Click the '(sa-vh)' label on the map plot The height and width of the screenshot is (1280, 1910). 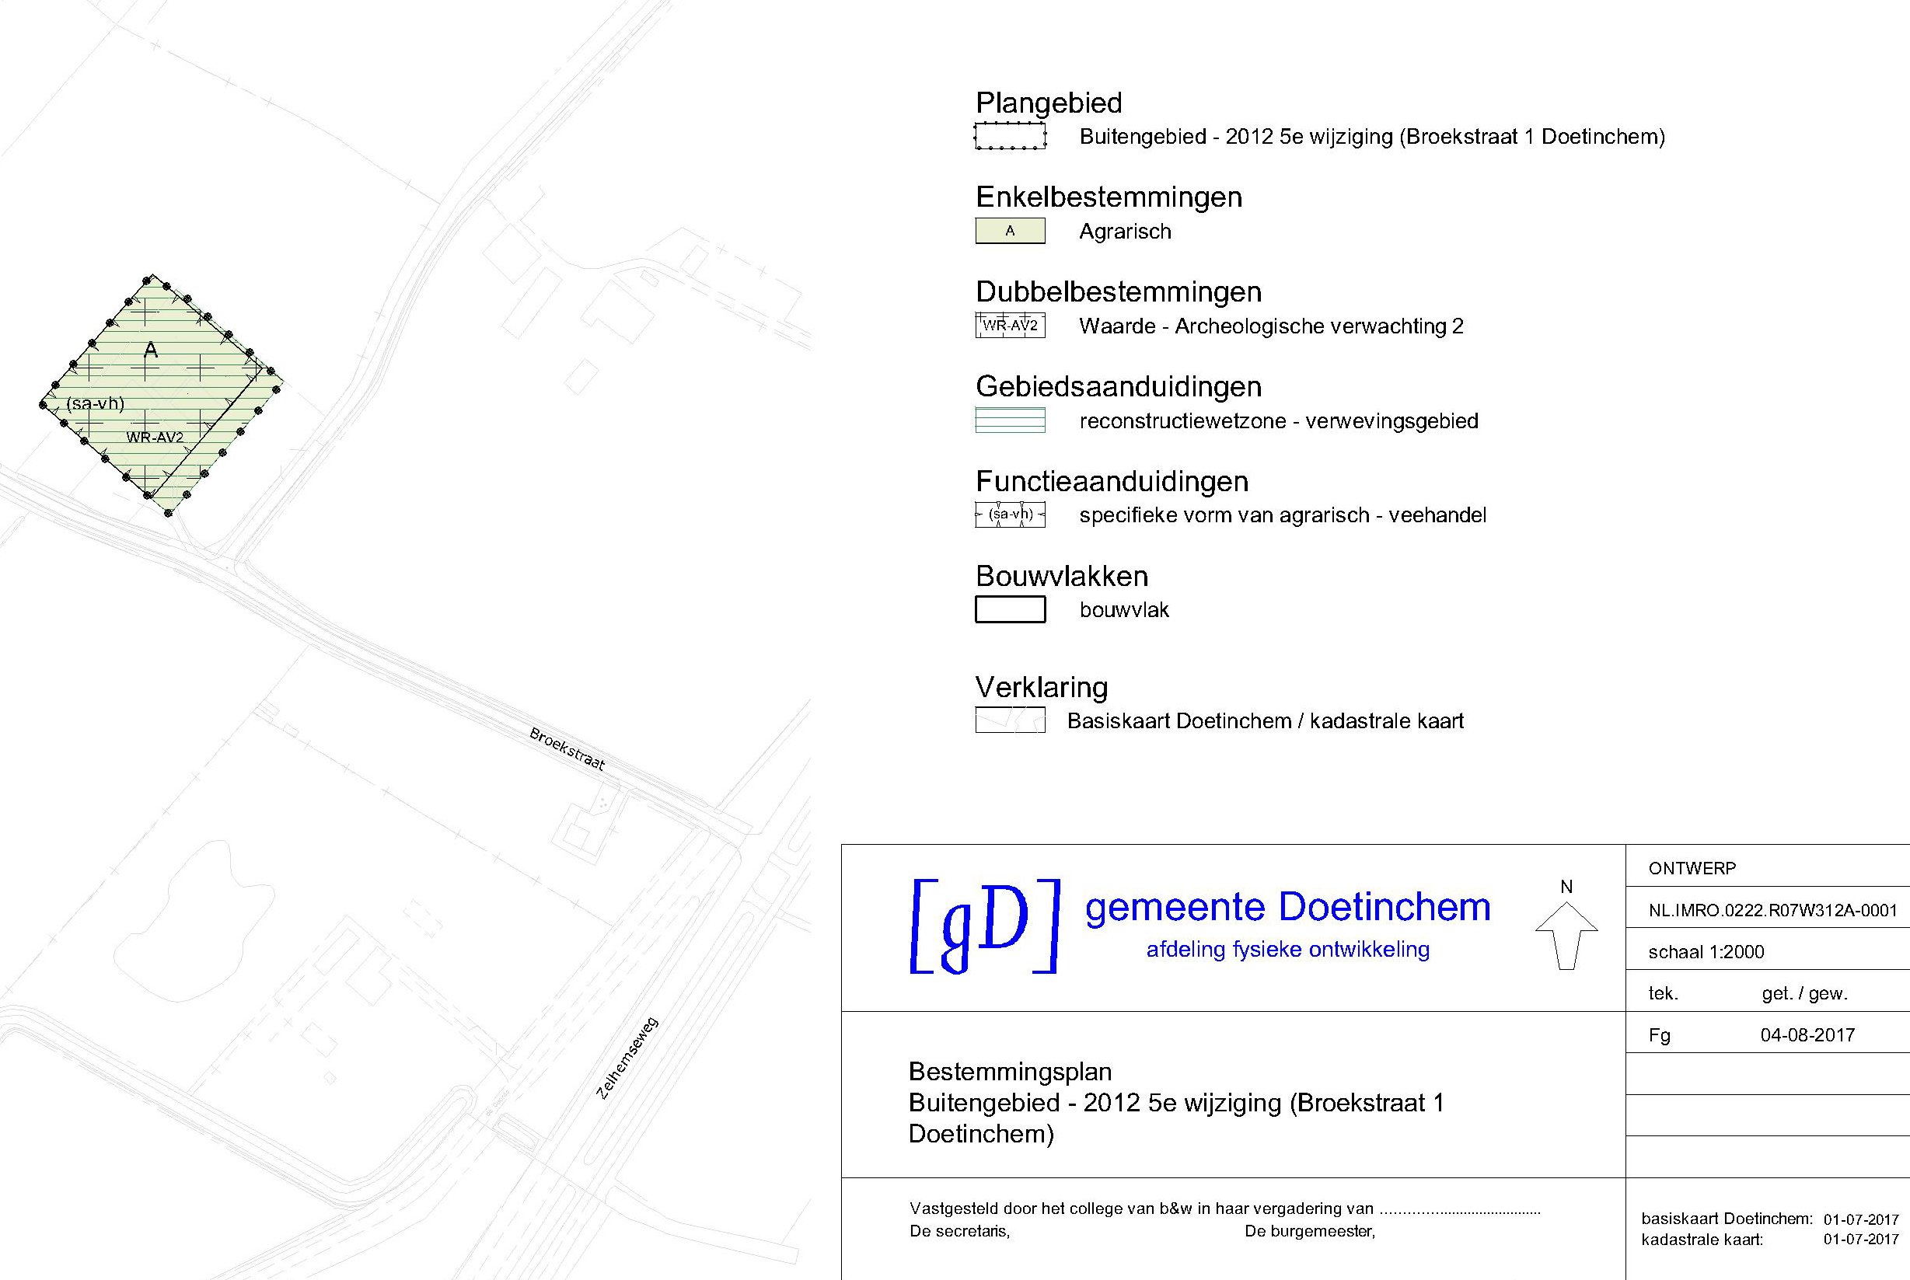pyautogui.click(x=96, y=403)
